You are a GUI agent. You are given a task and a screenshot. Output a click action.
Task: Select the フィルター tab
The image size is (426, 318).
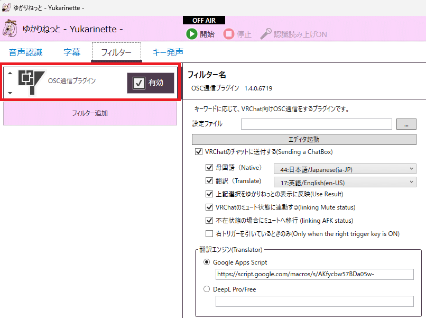pos(116,52)
